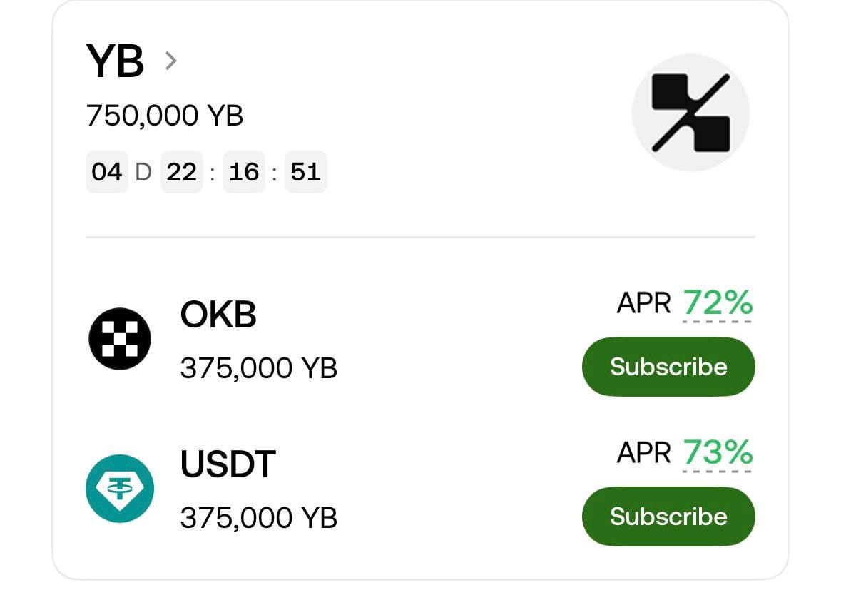This screenshot has width=841, height=600.
Task: Click the YB token logo
Action: [x=690, y=113]
